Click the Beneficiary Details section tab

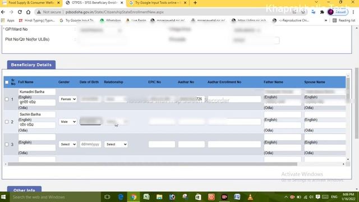31,65
